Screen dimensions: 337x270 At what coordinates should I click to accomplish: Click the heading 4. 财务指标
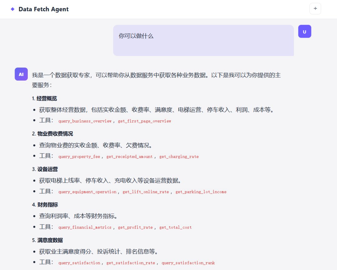pos(45,205)
